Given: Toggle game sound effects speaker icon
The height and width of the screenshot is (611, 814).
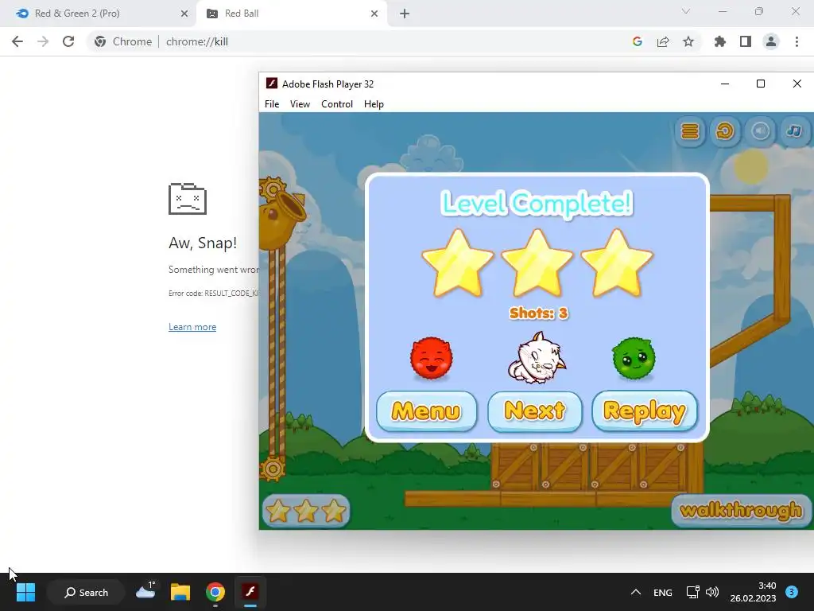Looking at the screenshot, I should 760,131.
